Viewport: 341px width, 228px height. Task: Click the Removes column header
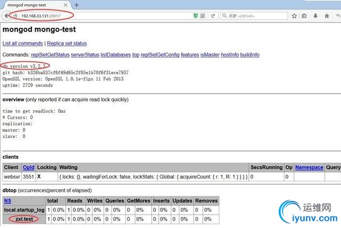pyautogui.click(x=207, y=201)
